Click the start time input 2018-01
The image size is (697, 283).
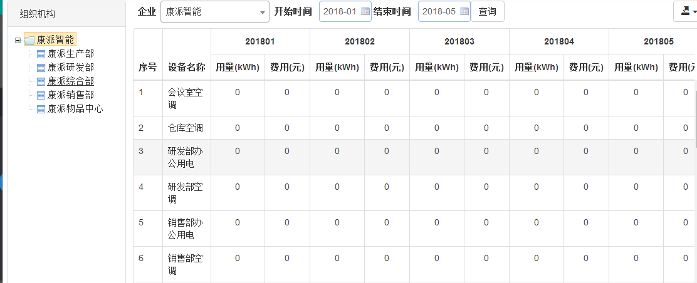coord(340,11)
